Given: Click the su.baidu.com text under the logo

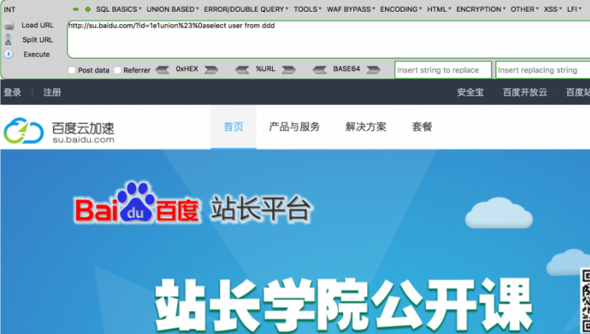Looking at the screenshot, I should pos(83,140).
